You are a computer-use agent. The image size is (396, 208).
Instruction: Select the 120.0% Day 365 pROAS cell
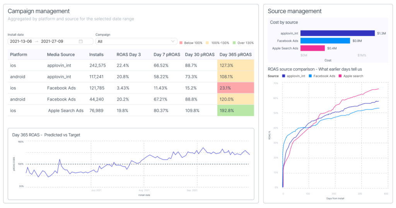point(236,99)
